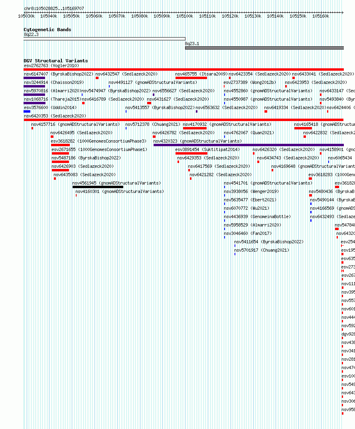Image resolution: width=355 pixels, height=429 pixels.
Task: Click nsv6420353 (Sedlazeck2020) label
Action: [55, 116]
